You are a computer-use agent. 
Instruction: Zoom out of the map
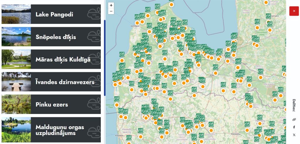click(111, 11)
